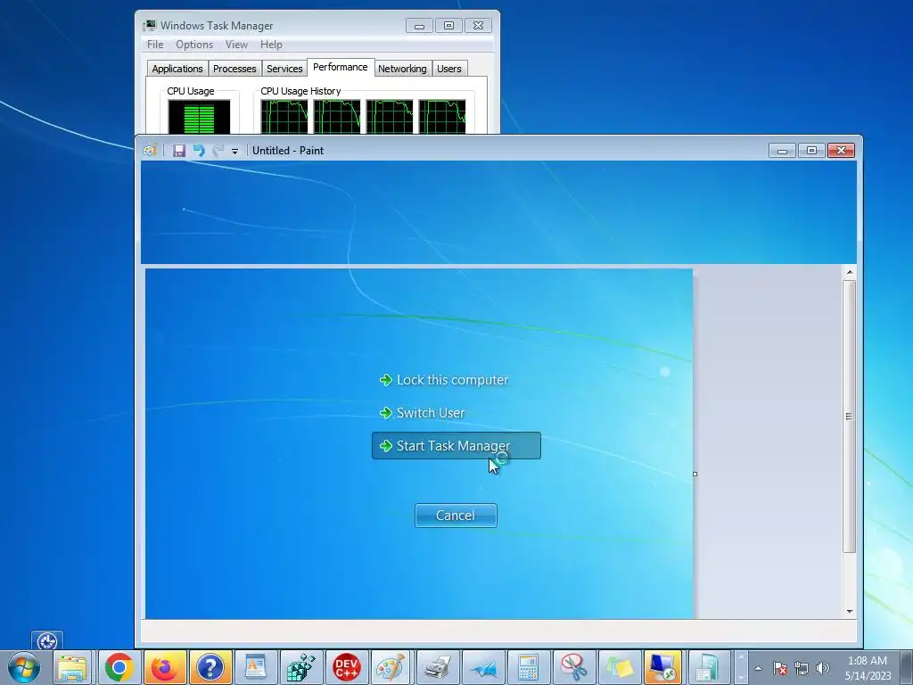Click the Task Manager title bar icon

click(x=150, y=25)
